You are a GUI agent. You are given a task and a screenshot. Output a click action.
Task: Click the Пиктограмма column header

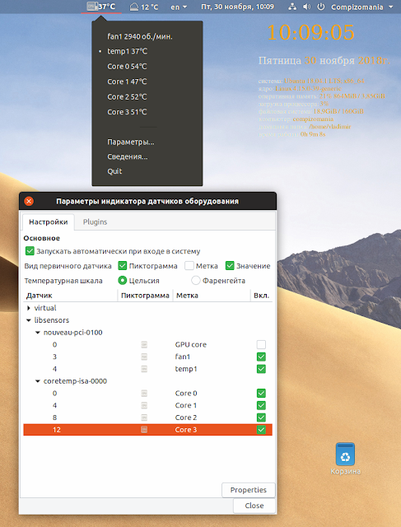(145, 296)
